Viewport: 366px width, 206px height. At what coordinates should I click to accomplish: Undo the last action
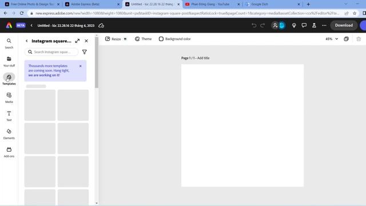254,25
